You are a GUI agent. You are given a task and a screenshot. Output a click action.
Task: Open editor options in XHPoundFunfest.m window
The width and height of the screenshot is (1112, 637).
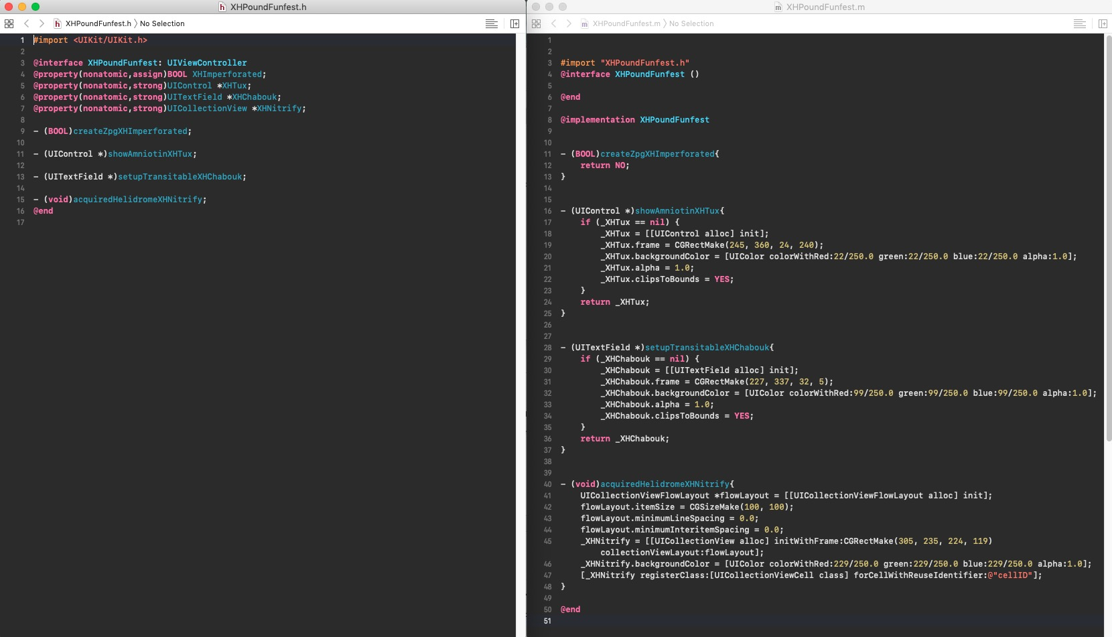pos(1079,23)
